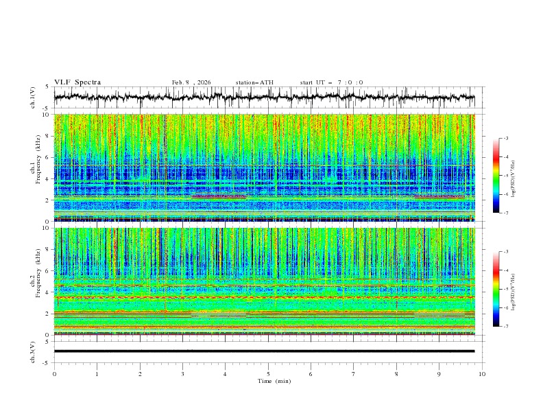The image size is (543, 420).
Task: Click time axis tick label "4"
Action: click(225, 374)
